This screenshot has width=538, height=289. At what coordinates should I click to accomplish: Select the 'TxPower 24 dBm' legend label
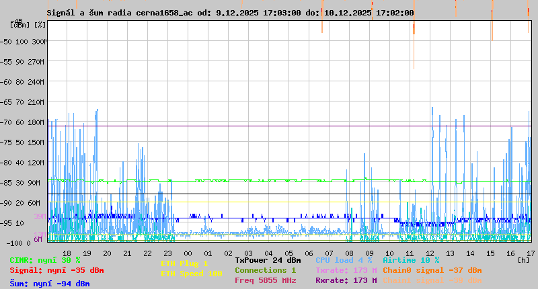tap(268, 260)
